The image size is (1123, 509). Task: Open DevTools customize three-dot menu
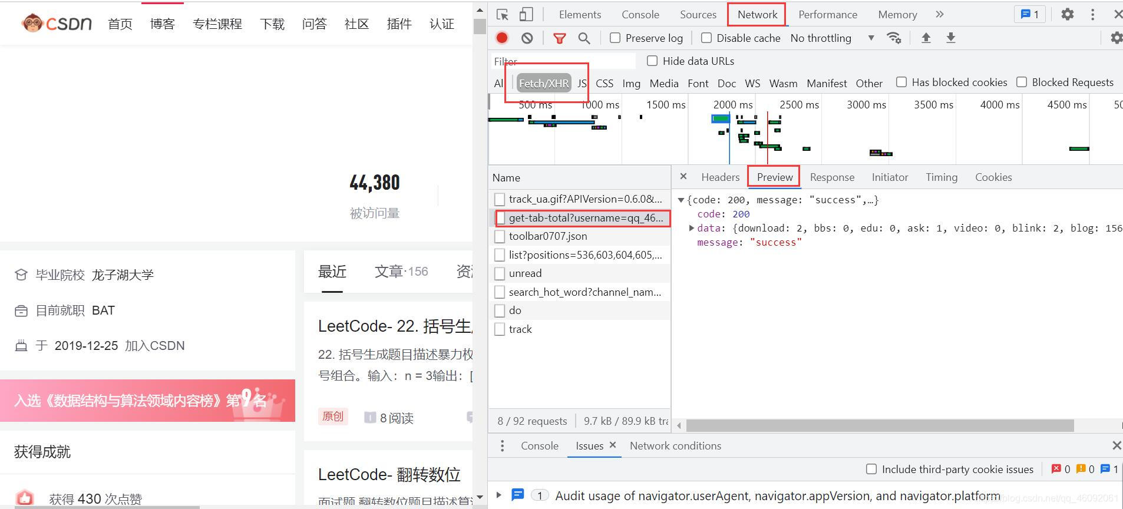(x=1092, y=14)
